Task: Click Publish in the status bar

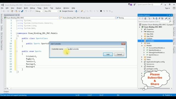Action: coord(167,95)
